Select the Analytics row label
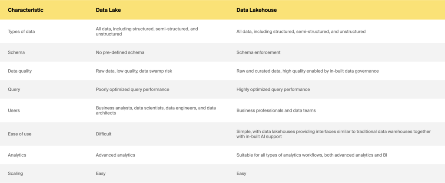Image resolution: width=445 pixels, height=183 pixels. (x=17, y=155)
